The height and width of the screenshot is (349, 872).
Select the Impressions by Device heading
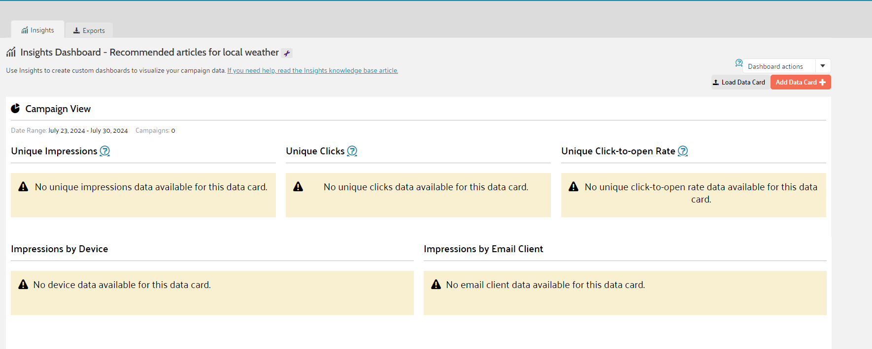[x=60, y=249]
